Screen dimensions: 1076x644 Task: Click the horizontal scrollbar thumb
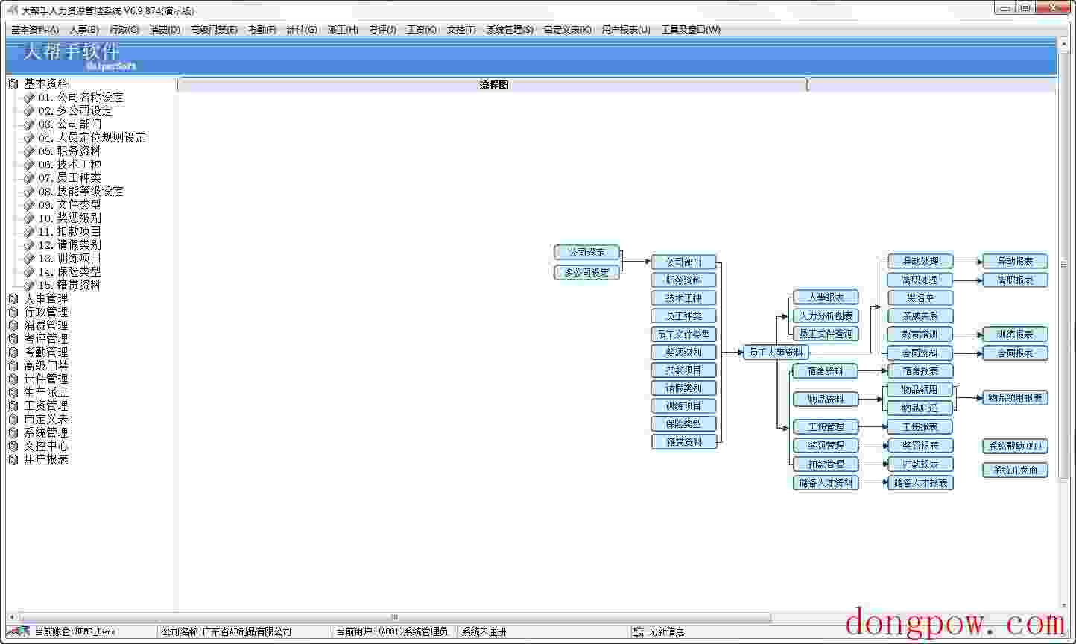tap(395, 617)
